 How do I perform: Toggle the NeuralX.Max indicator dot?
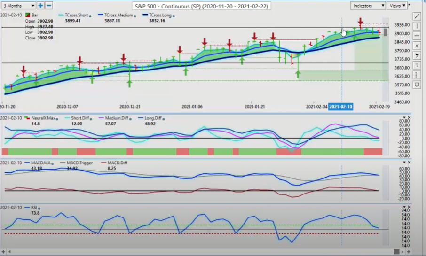57,119
